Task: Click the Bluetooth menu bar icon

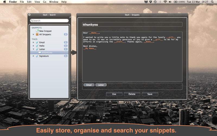Action: pos(160,2)
